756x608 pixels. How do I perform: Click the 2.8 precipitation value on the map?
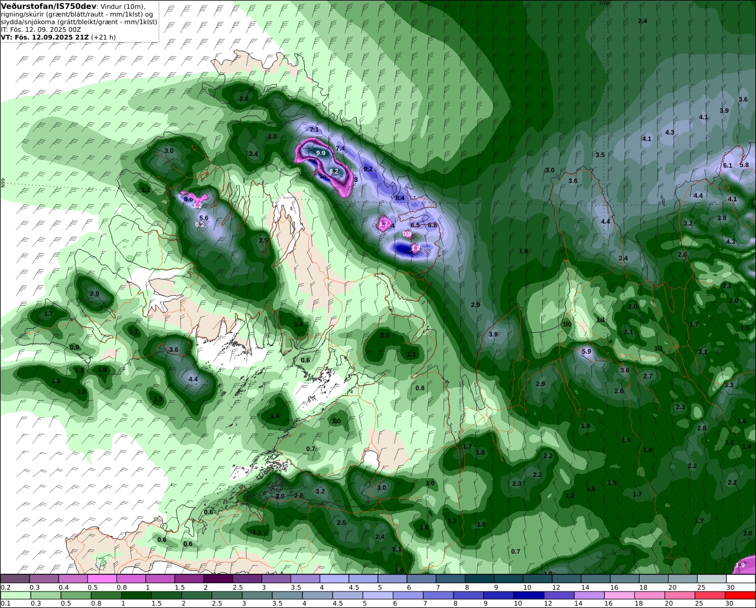702,428
